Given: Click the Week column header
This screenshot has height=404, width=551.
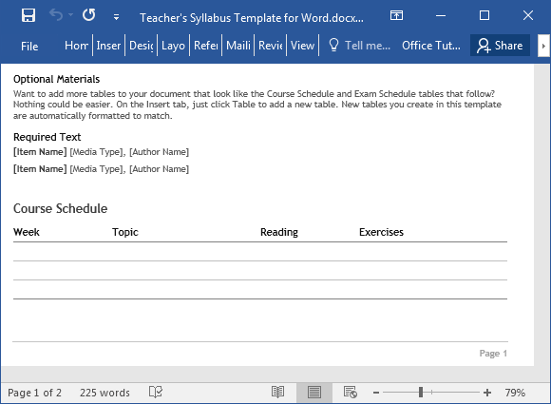Looking at the screenshot, I should coord(27,232).
